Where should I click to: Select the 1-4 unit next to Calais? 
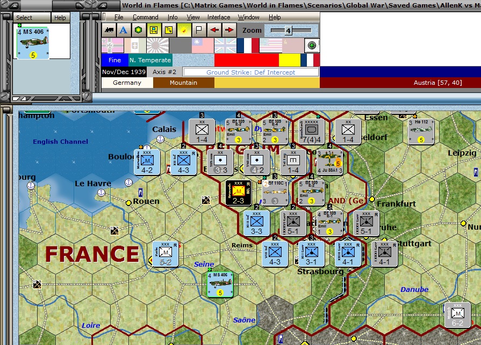pos(202,131)
